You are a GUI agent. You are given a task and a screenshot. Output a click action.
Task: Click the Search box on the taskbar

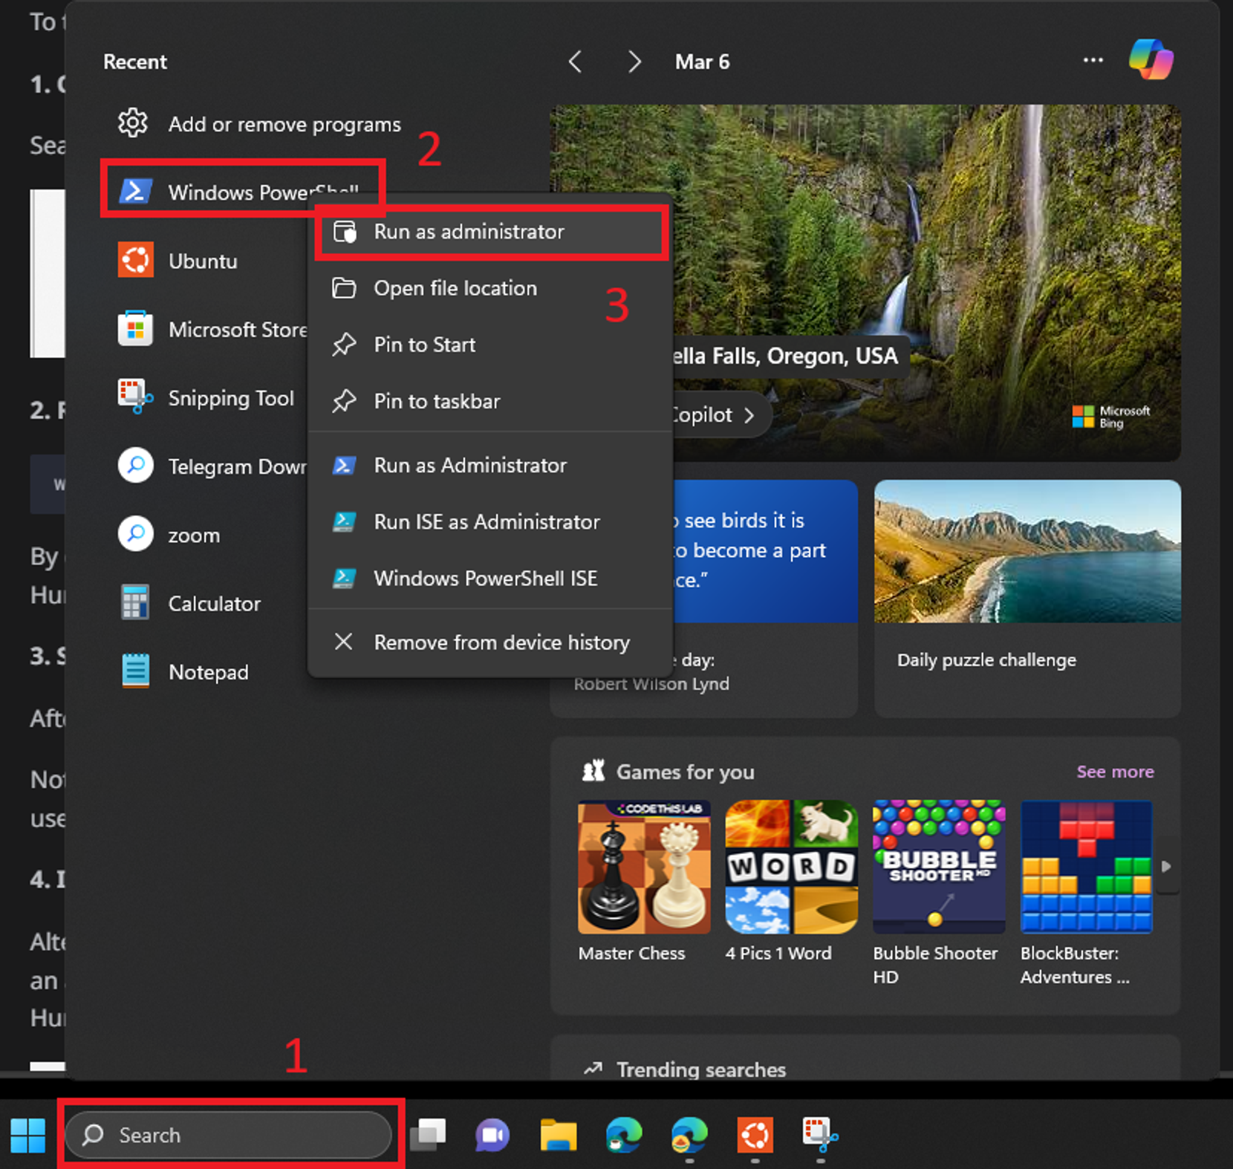point(229,1135)
